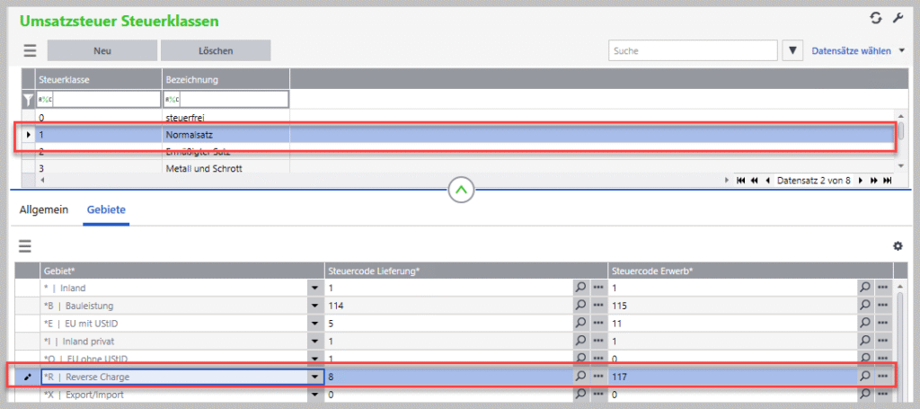The height and width of the screenshot is (409, 920).
Task: Collapse the panel with green chevron
Action: pyautogui.click(x=460, y=190)
